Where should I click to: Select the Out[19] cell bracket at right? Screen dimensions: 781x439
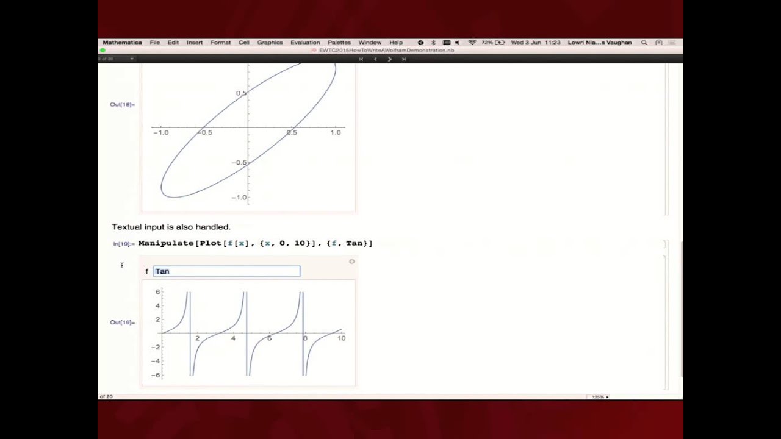click(666, 322)
